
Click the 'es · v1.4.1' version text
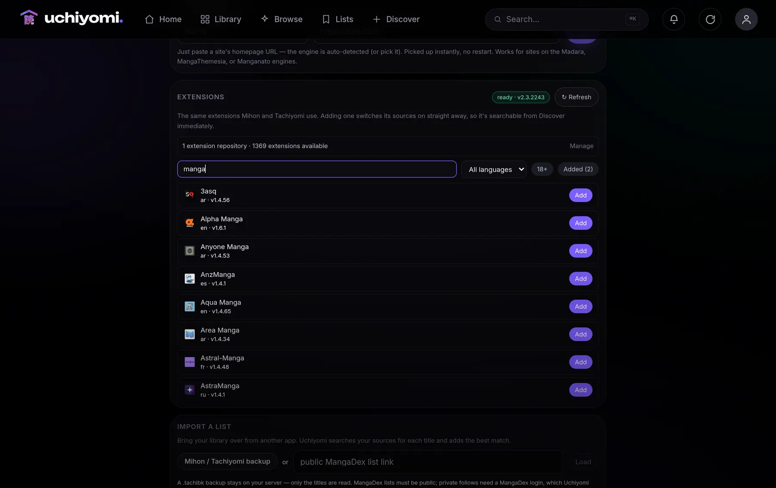(213, 283)
